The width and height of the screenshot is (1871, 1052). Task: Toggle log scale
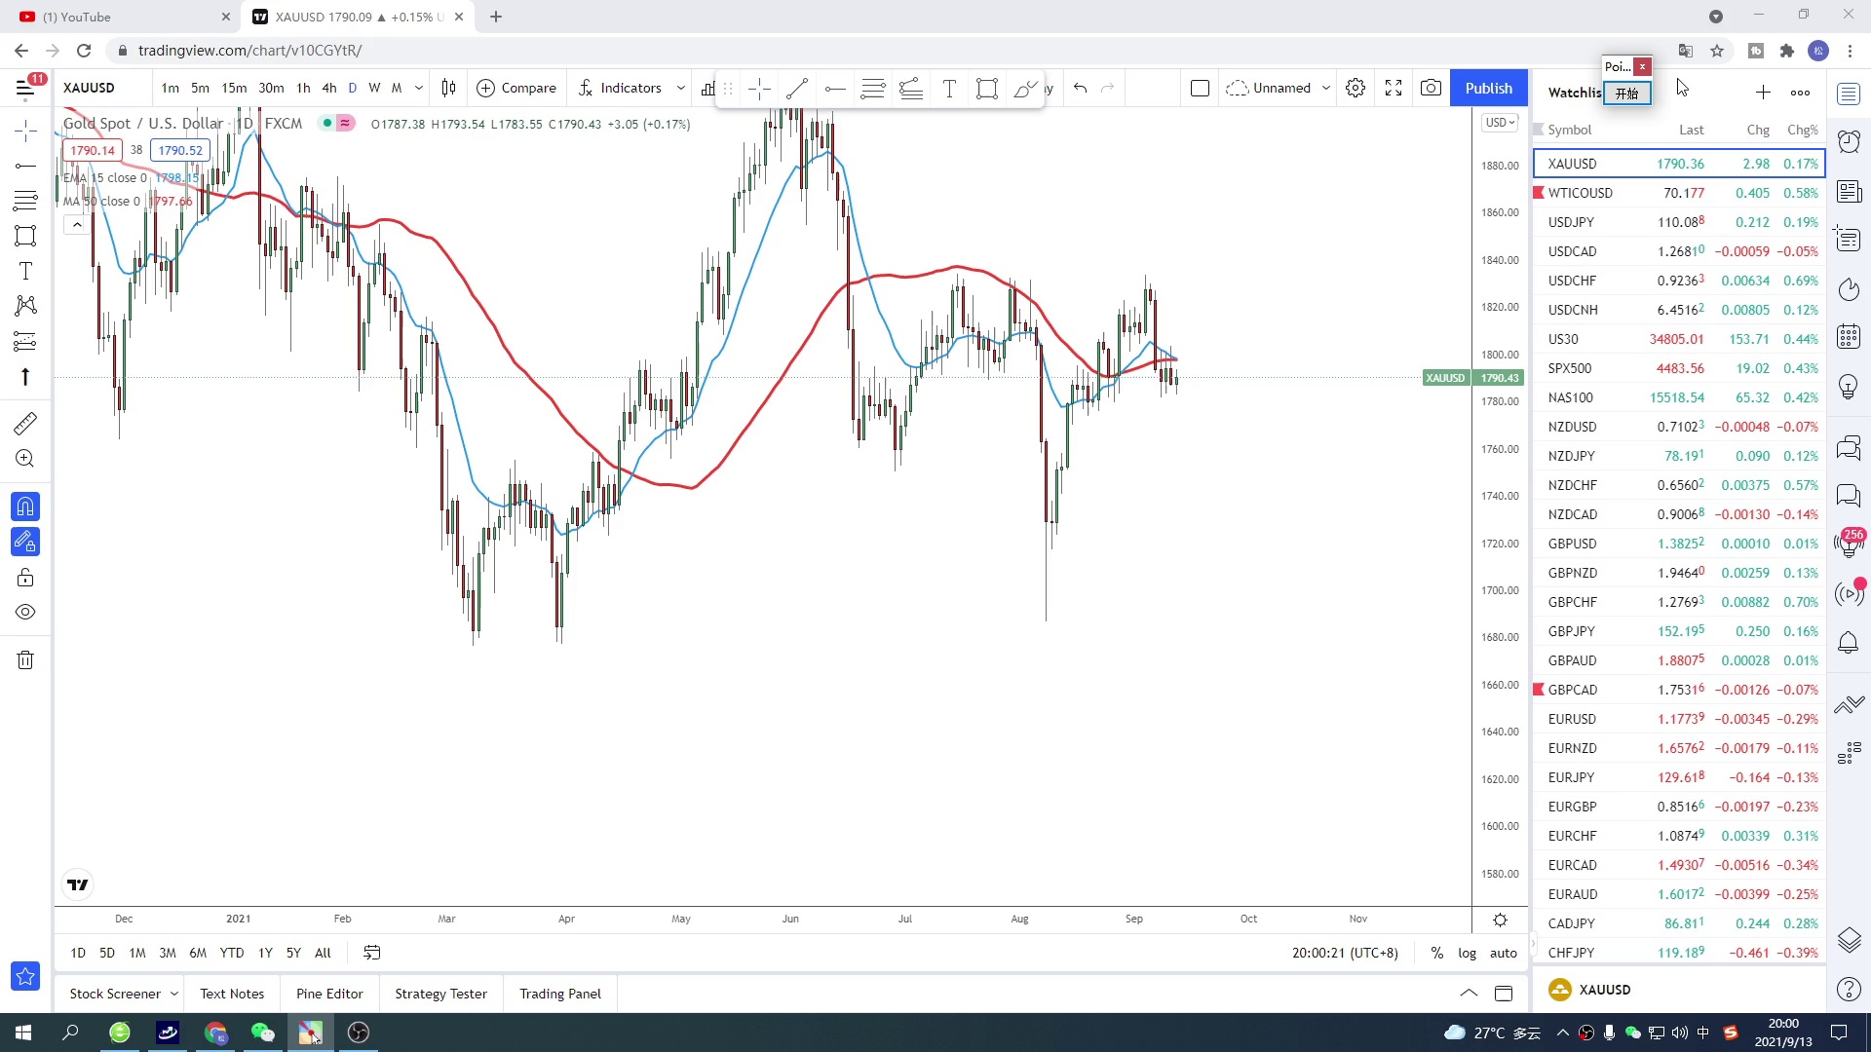1467,953
